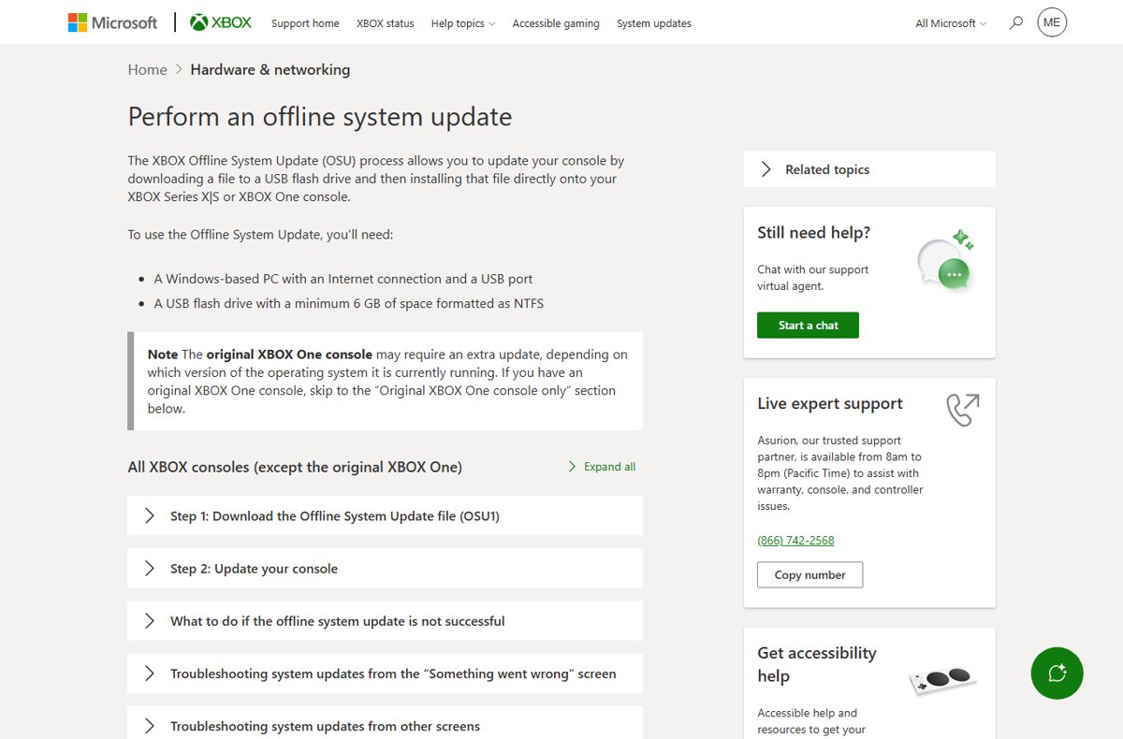Open Hardware & networking breadcrumb
This screenshot has height=739, width=1123.
pyautogui.click(x=270, y=69)
